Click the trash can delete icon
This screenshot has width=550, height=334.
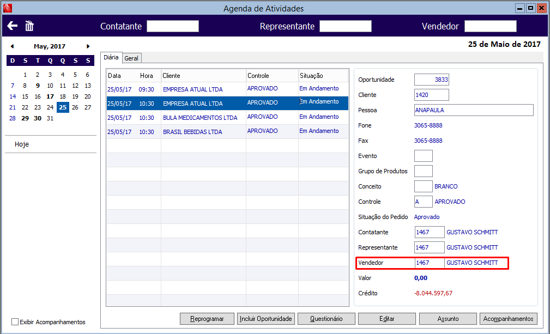[29, 26]
